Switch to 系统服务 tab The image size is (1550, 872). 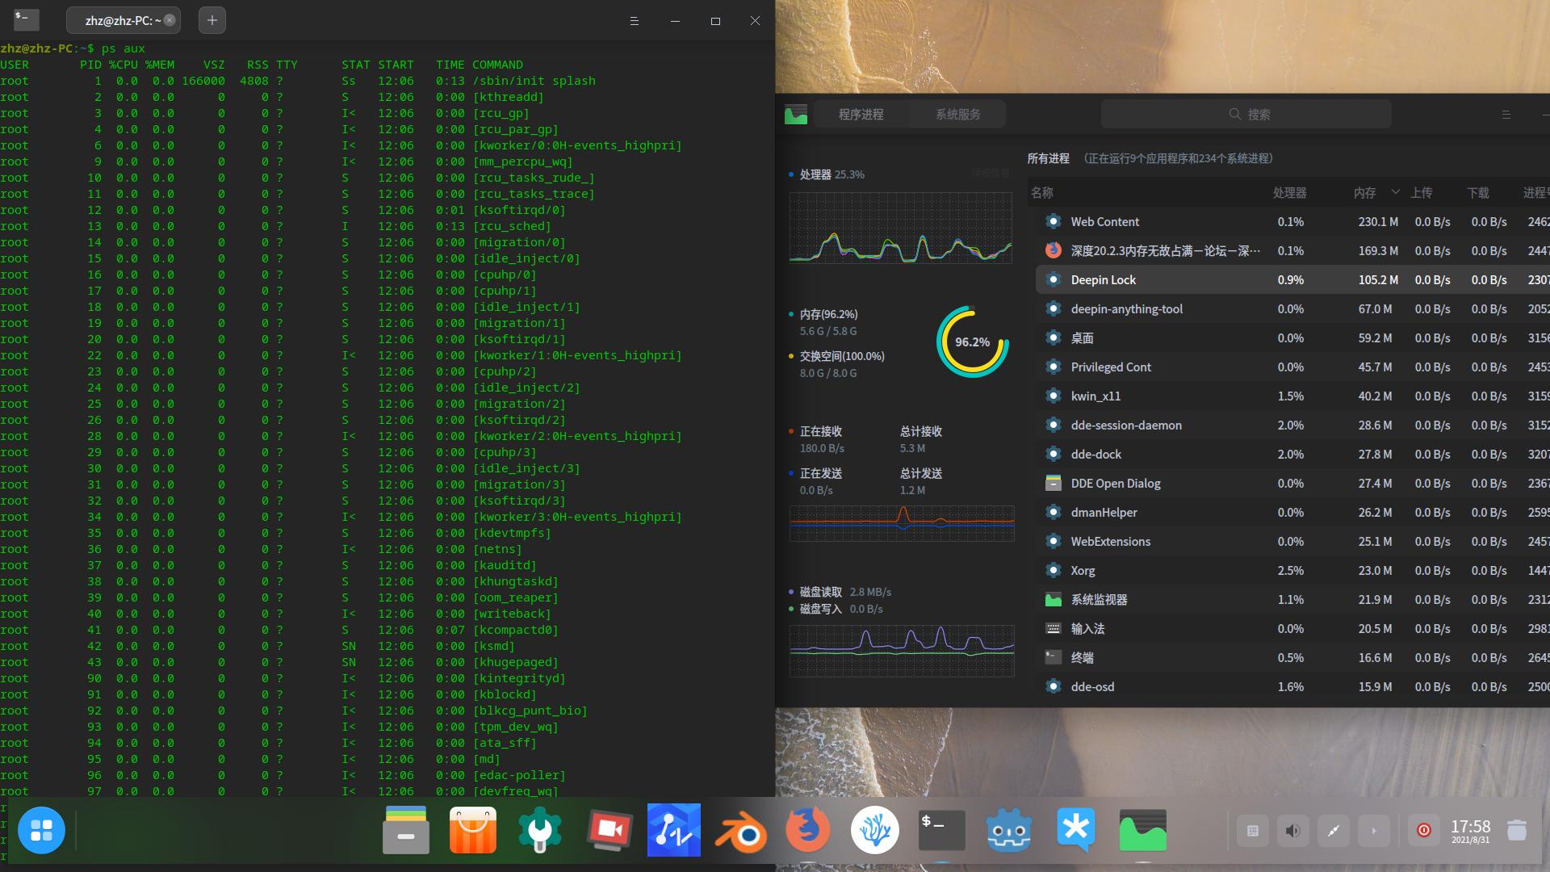coord(957,114)
